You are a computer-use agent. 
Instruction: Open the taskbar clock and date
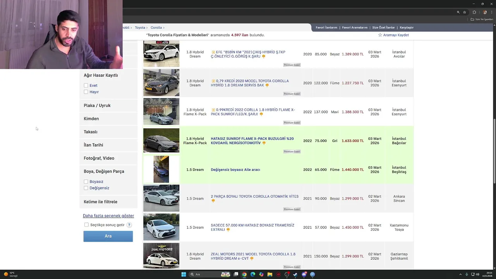tap(488, 274)
